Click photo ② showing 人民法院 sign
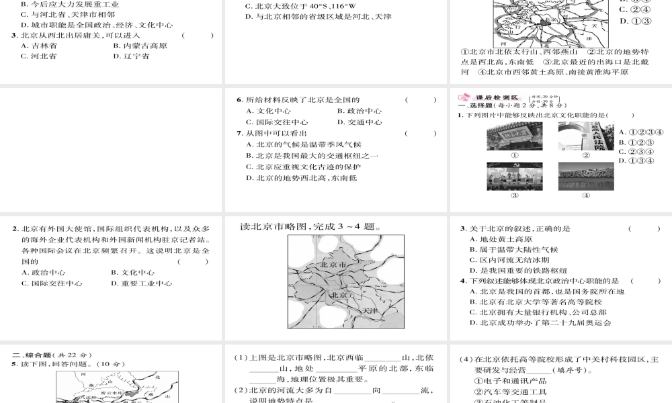 tap(586, 136)
